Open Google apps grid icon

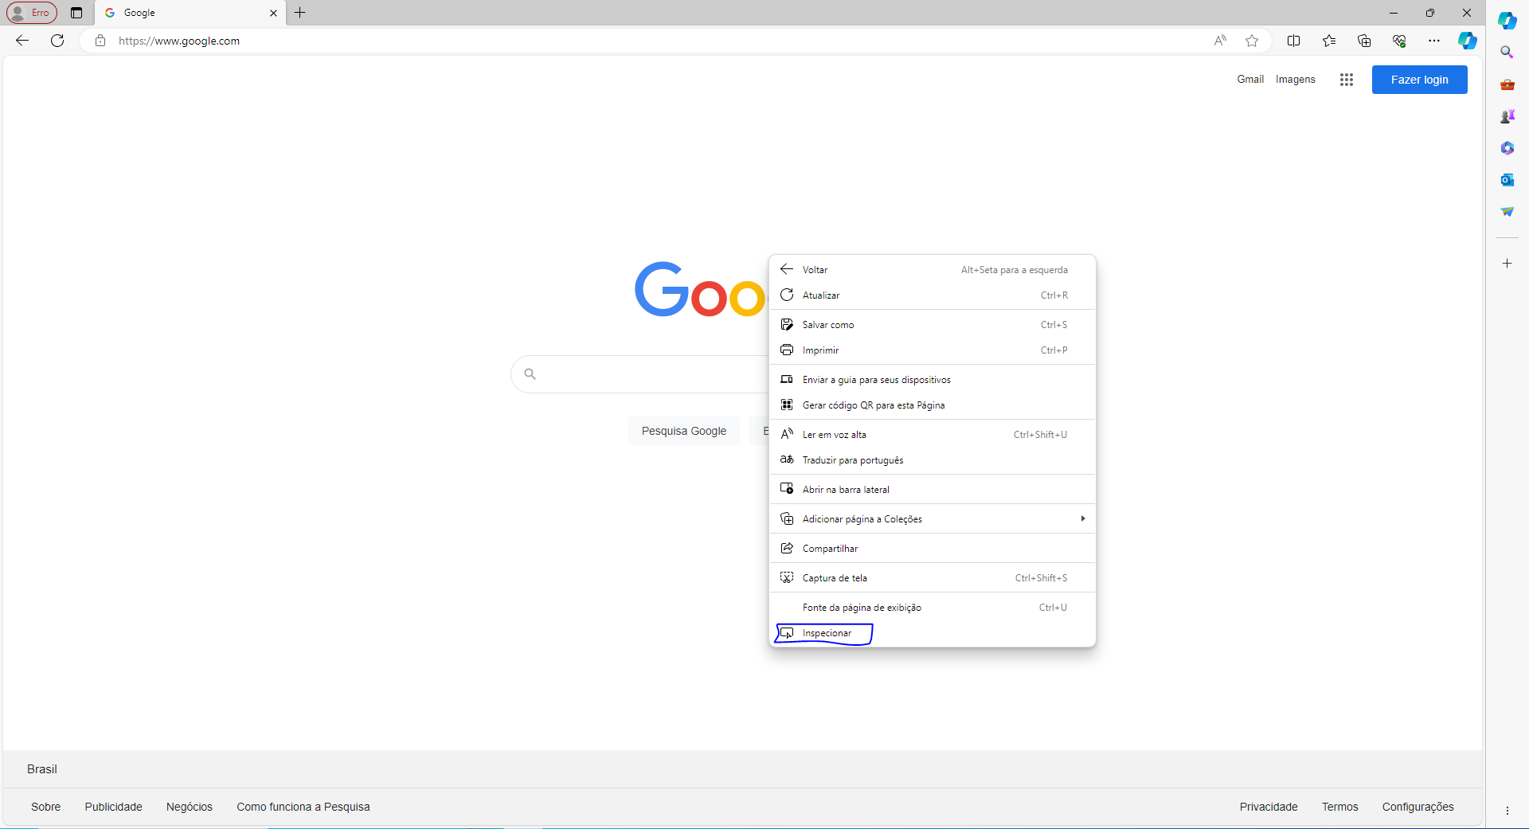tap(1347, 80)
